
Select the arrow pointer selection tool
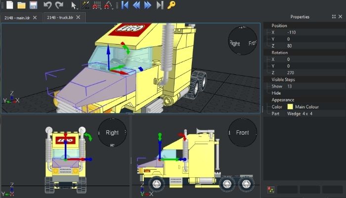point(74,5)
